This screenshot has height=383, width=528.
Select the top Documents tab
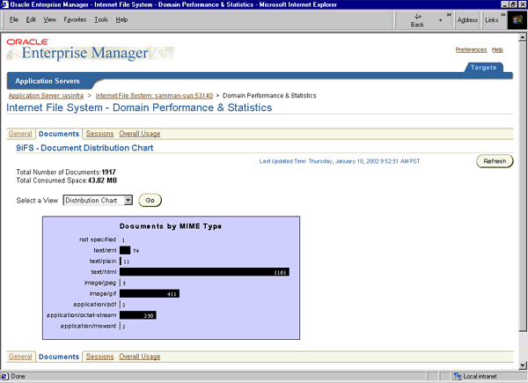(x=59, y=134)
